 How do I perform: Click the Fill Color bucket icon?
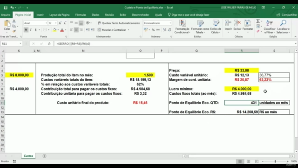54,30
